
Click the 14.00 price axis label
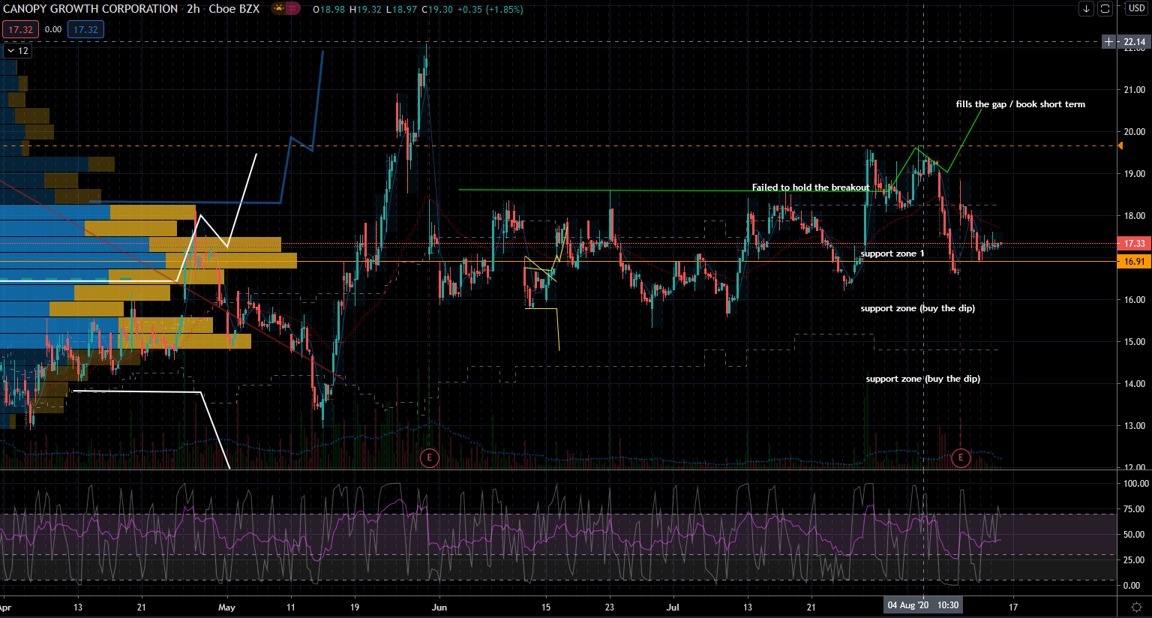pyautogui.click(x=1134, y=384)
